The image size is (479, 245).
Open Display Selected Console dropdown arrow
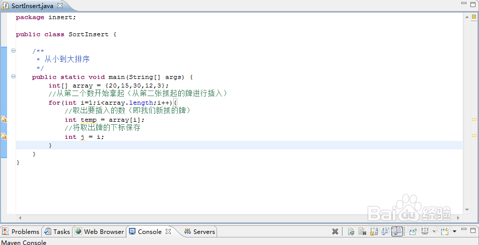[x=434, y=231]
